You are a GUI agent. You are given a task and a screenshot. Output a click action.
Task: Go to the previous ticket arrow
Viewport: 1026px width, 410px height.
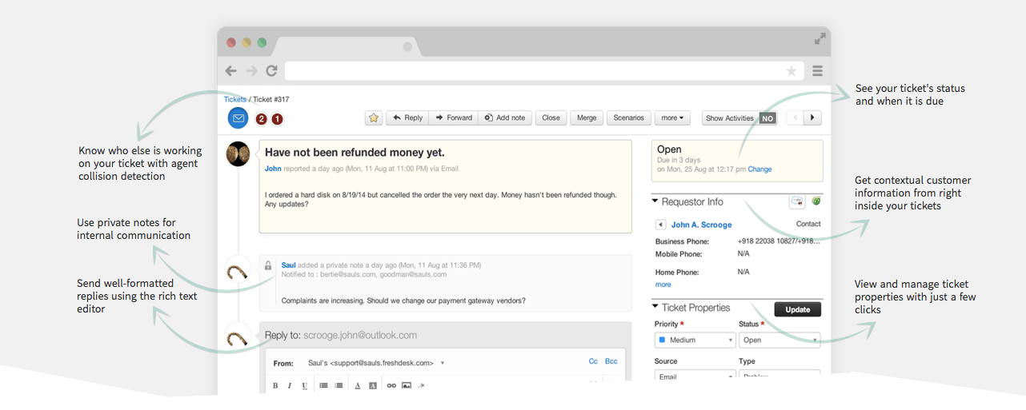(795, 117)
